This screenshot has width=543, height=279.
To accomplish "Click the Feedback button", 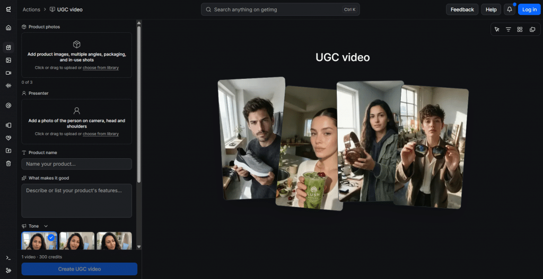I will pyautogui.click(x=462, y=10).
